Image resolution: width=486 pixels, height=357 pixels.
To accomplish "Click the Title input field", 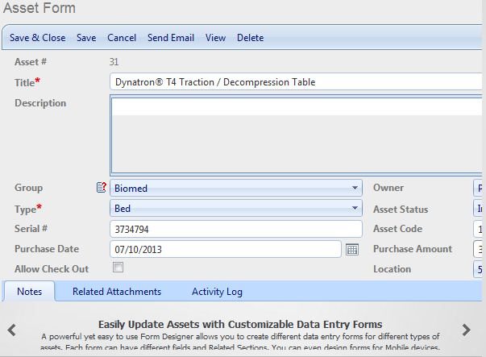I will point(296,82).
